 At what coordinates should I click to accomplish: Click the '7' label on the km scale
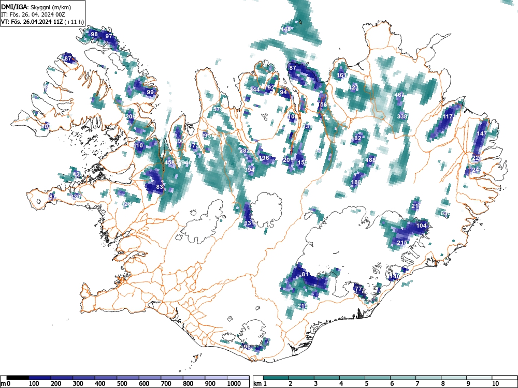[417, 384]
